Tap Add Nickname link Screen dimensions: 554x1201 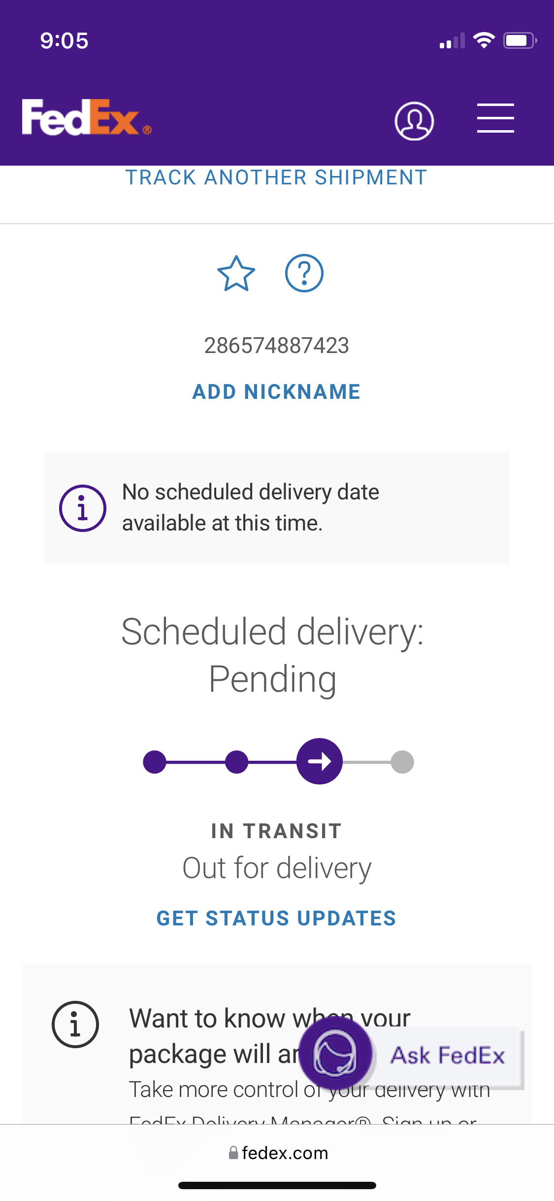coord(276,392)
